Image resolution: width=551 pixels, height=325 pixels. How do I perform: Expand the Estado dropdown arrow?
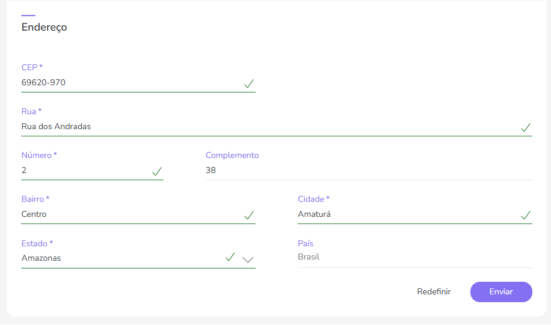pyautogui.click(x=248, y=260)
